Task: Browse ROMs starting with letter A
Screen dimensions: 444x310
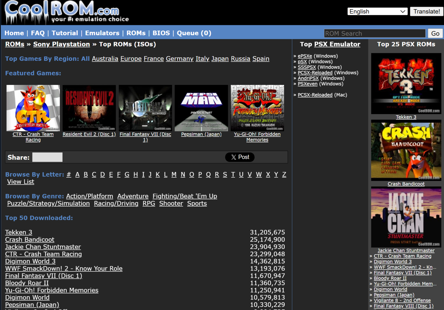Action: click(x=77, y=175)
